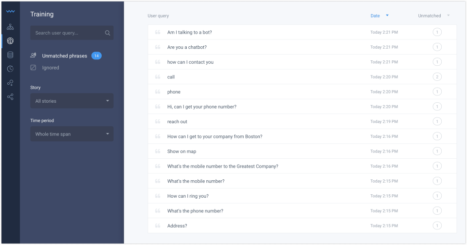Sort by the Date column arrow
The image size is (467, 245).
click(387, 16)
